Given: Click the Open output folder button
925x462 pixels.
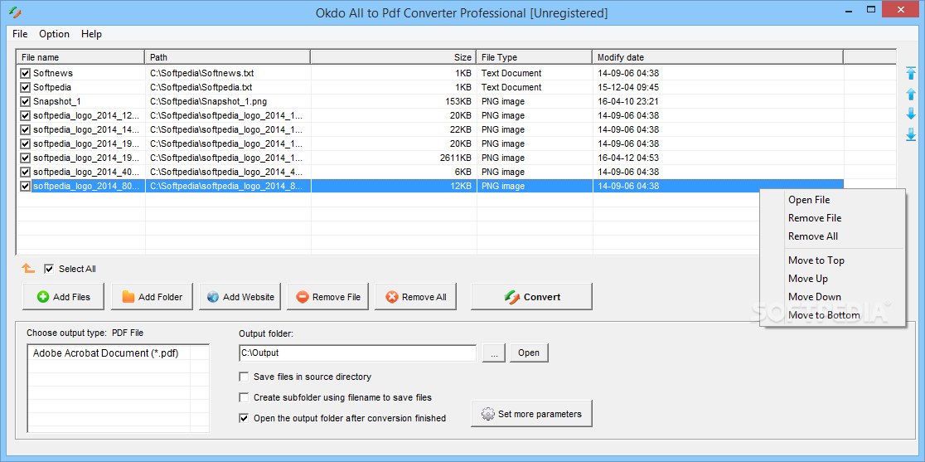Looking at the screenshot, I should 529,353.
